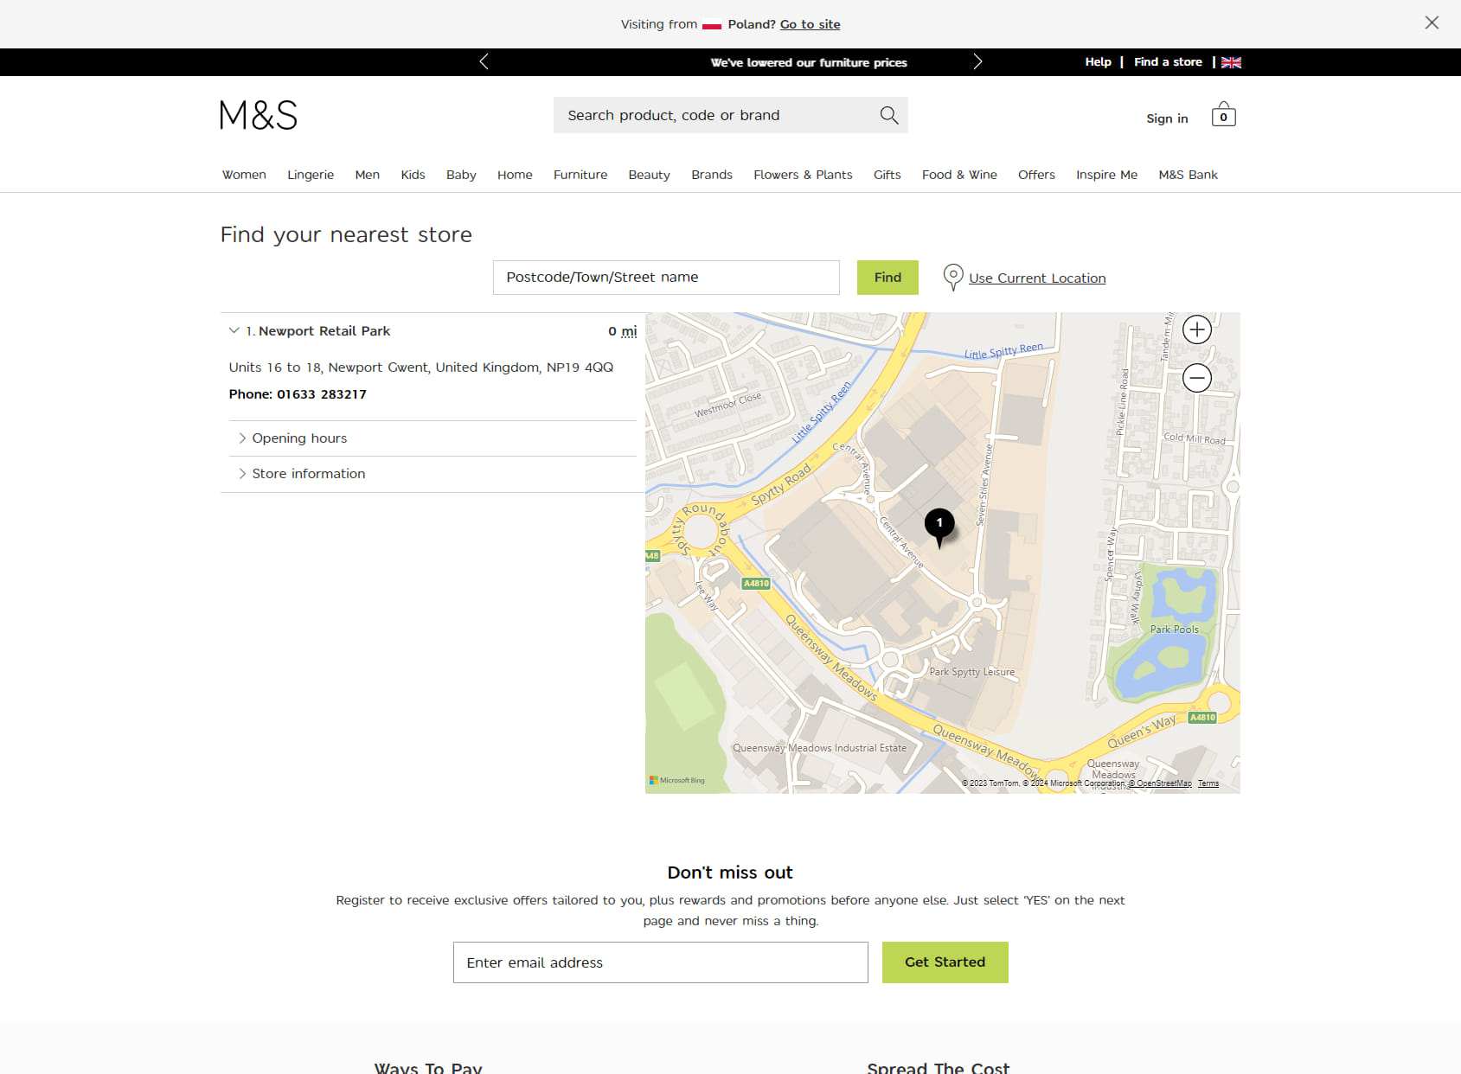Image resolution: width=1461 pixels, height=1074 pixels.
Task: Open the Lingerie menu
Action: click(311, 175)
